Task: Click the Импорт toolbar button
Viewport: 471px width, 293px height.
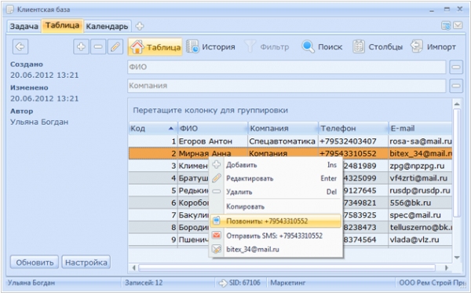Action: (433, 46)
